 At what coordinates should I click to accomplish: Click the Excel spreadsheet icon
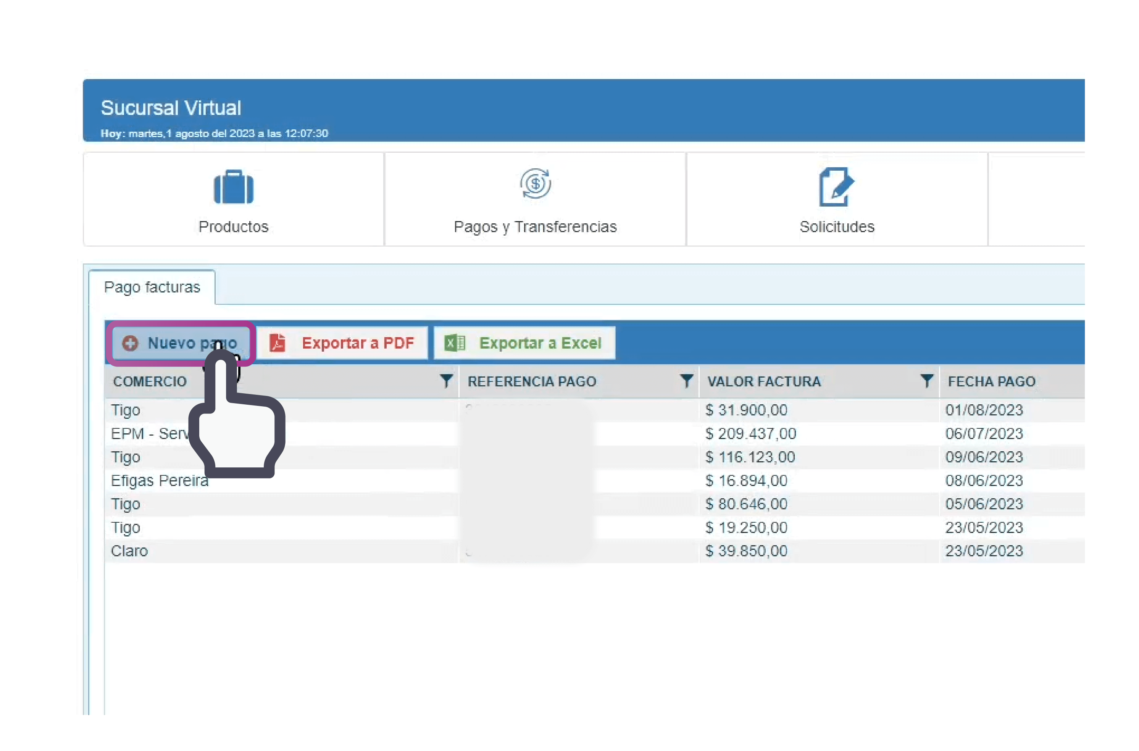[x=454, y=343]
